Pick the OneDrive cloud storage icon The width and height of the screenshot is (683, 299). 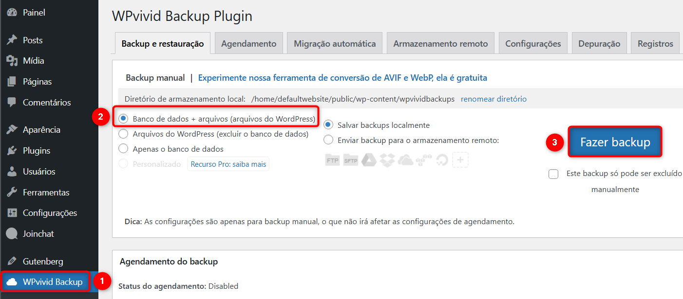(406, 160)
